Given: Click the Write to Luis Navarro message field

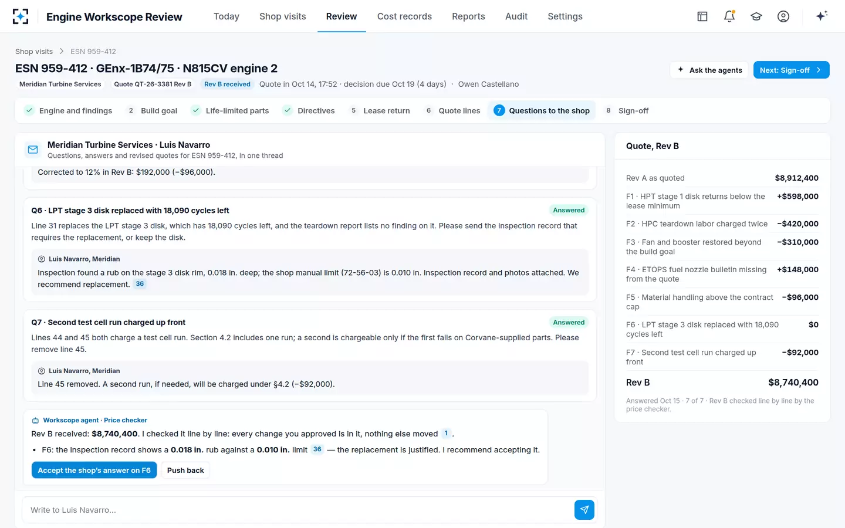Looking at the screenshot, I should point(298,510).
